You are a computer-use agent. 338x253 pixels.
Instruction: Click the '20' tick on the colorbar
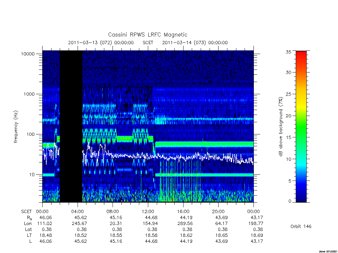pyautogui.click(x=288, y=116)
